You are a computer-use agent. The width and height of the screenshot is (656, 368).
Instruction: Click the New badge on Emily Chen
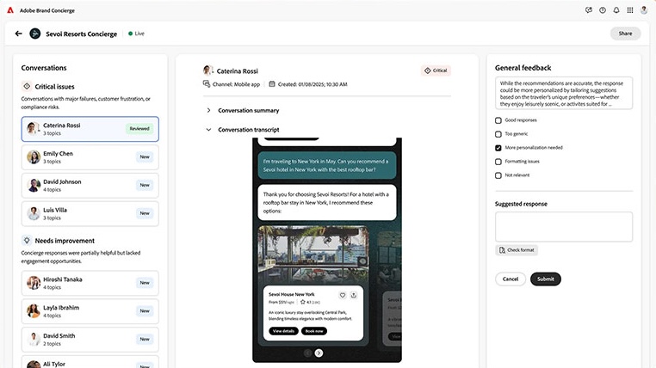(145, 157)
